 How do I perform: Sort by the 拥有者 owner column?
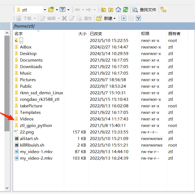coord(177,34)
